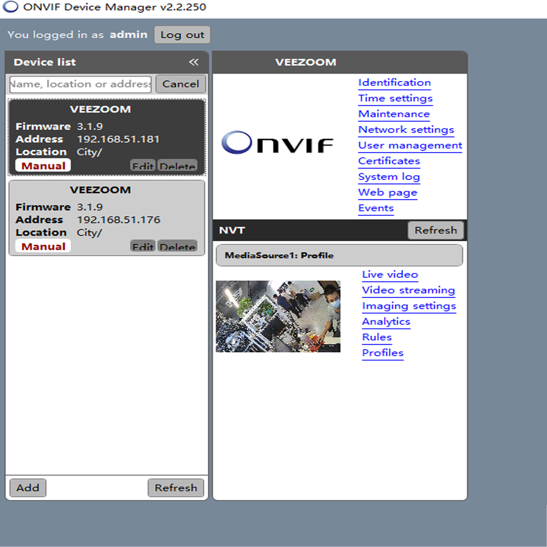Viewport: 547px width, 547px height.
Task: Delete the device 192.168.51.181
Action: [x=177, y=165]
